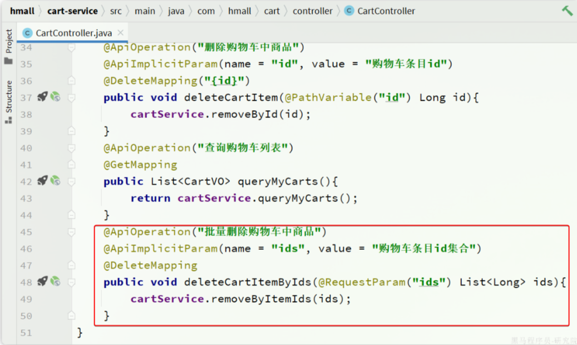Click the rocket gutter icon beside queryMyCarts
The image size is (577, 345).
[42, 181]
